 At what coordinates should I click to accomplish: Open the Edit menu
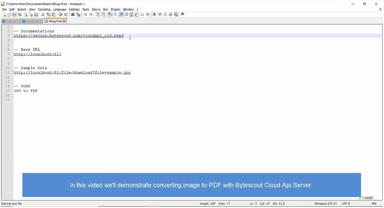click(x=12, y=9)
